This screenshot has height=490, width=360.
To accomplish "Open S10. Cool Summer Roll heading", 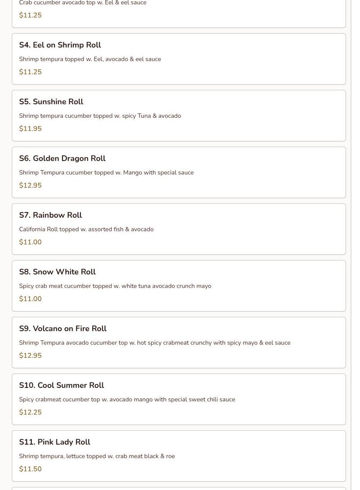I will [61, 386].
